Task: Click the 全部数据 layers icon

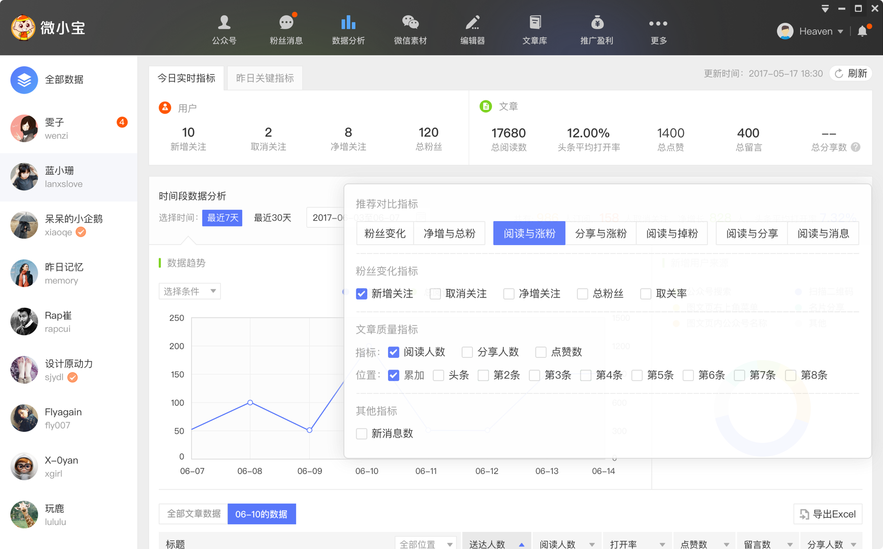Action: (x=24, y=80)
